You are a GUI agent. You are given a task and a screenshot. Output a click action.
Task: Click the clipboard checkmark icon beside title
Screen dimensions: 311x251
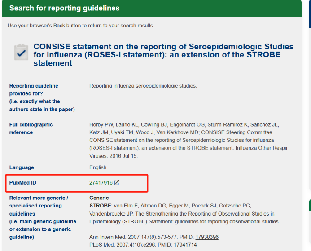21,52
